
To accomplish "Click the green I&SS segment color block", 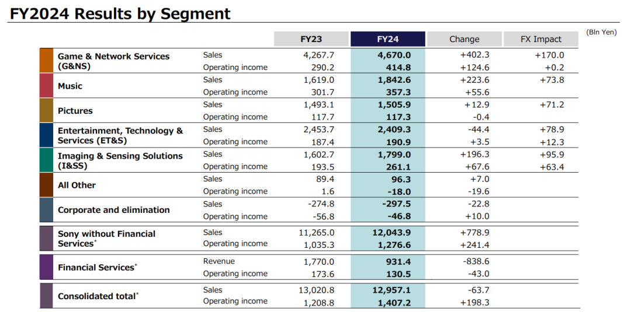I will click(x=46, y=160).
